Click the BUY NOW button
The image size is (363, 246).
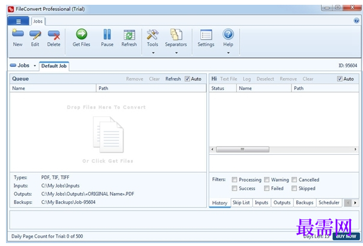pyautogui.click(x=346, y=236)
